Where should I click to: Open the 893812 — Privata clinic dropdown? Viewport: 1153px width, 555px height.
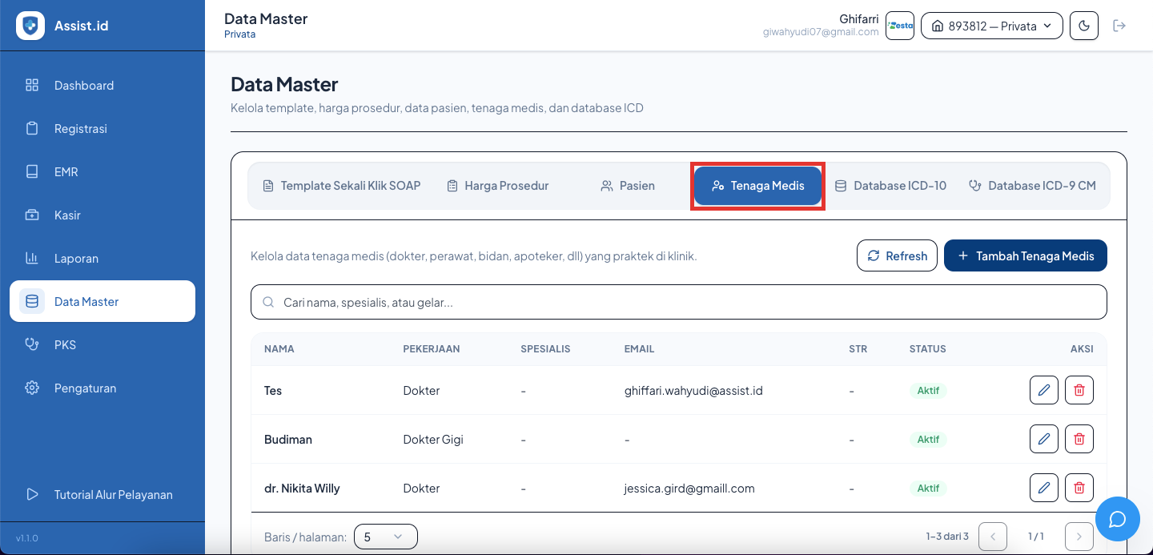pos(992,26)
